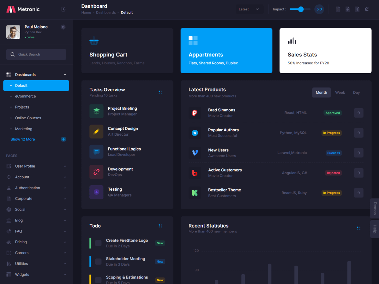Mark Scoping & Estimations todo as checked
The image size is (379, 284).
coord(98,280)
